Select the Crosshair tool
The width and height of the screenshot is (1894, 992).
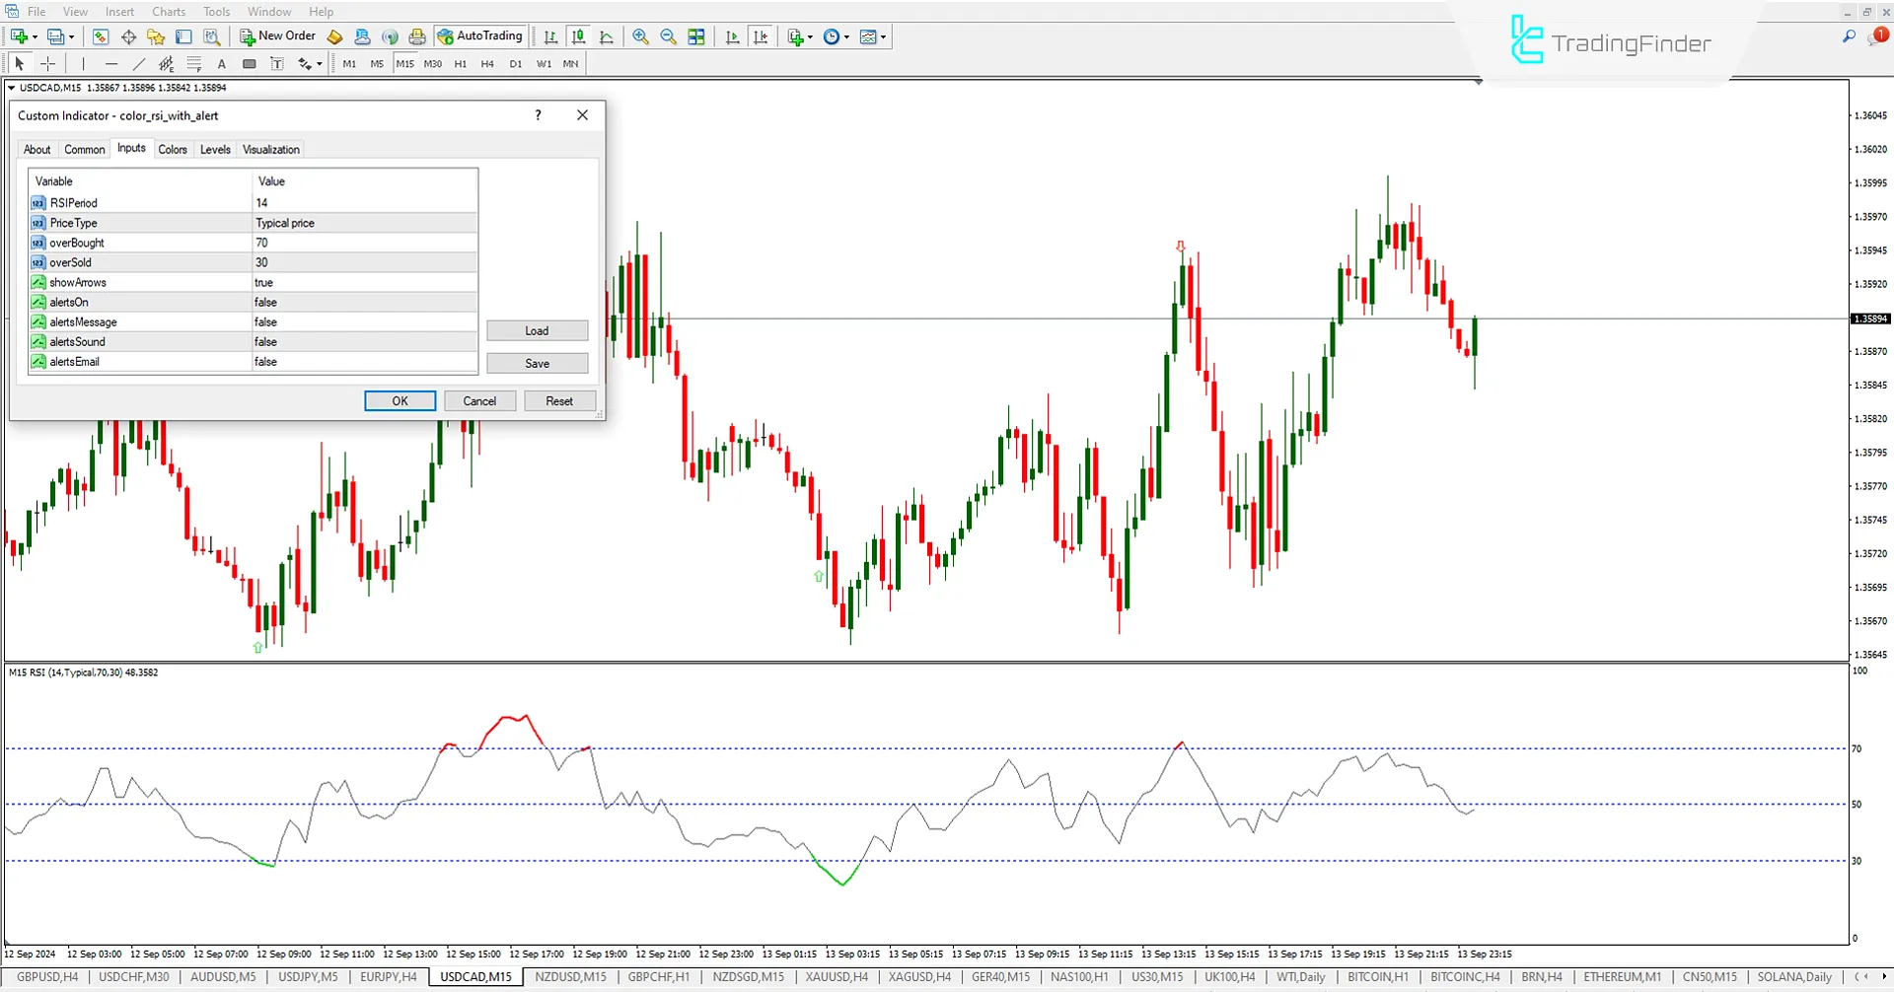[47, 63]
